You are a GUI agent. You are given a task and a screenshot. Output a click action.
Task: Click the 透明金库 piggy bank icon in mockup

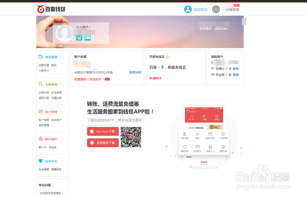(185, 147)
